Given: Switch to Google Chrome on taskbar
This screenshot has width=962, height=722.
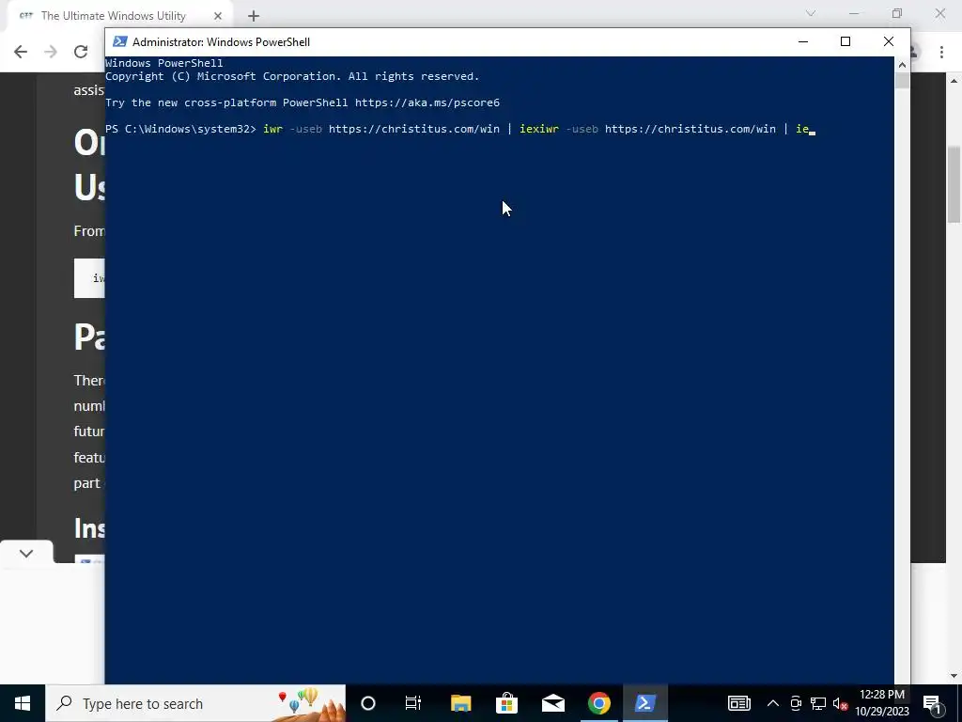Looking at the screenshot, I should pos(598,703).
